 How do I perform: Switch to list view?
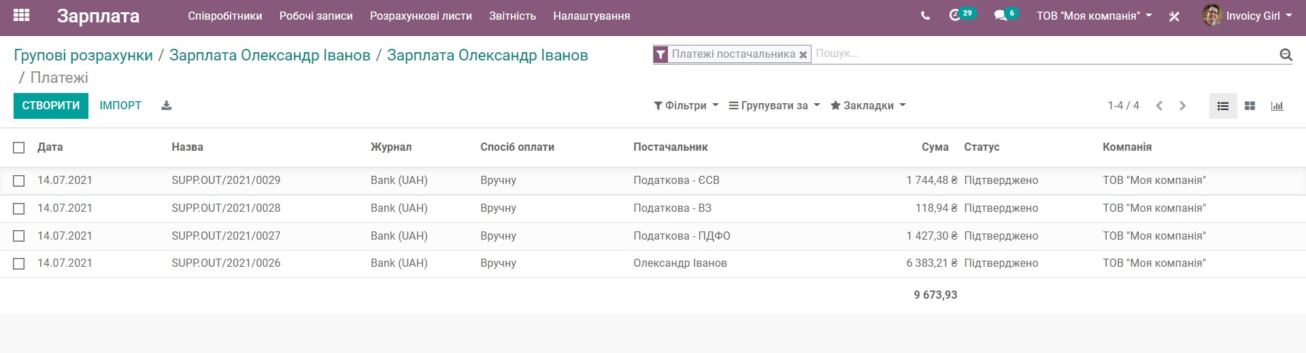pos(1223,106)
